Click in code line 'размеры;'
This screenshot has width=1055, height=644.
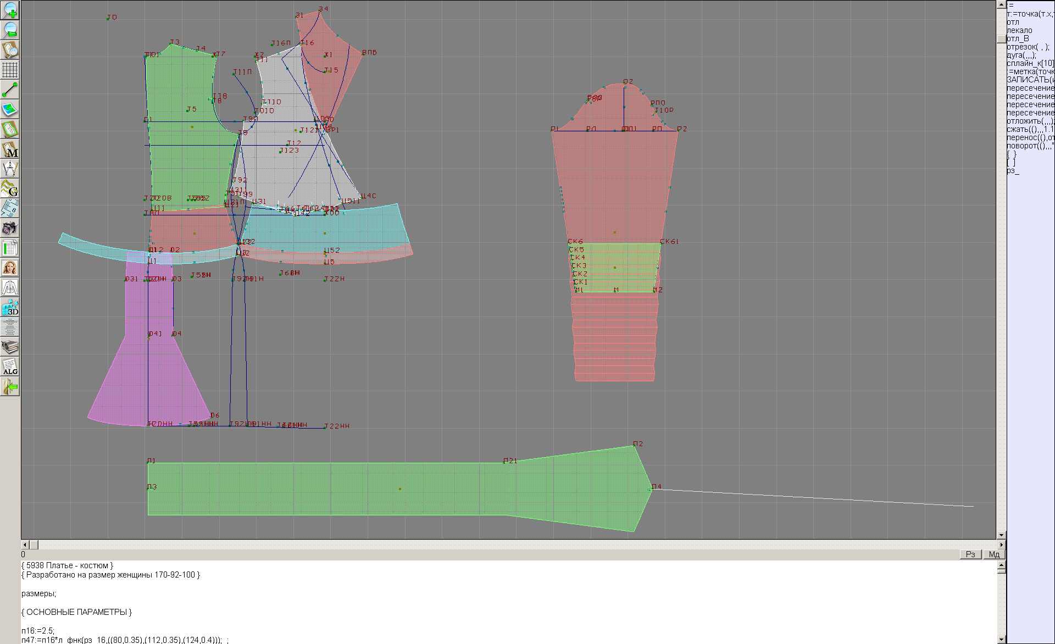tap(38, 593)
